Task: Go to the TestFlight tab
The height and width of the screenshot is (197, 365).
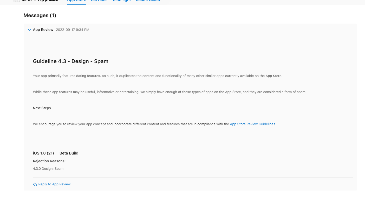Action: tap(121, 1)
